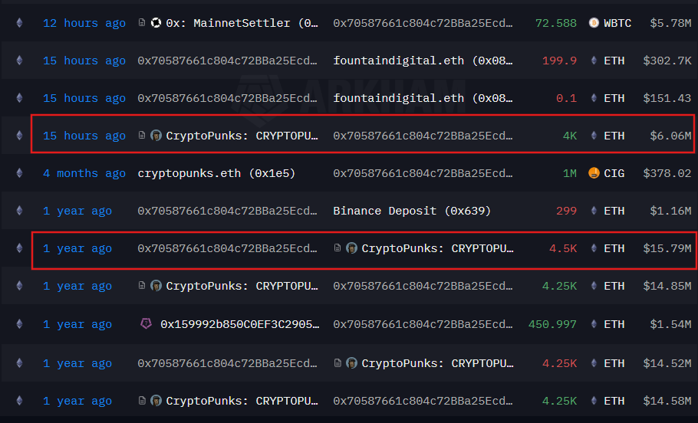The height and width of the screenshot is (423, 698).
Task: Click the CryptoPunks avatar icon in the $14.85M row
Action: (x=156, y=286)
